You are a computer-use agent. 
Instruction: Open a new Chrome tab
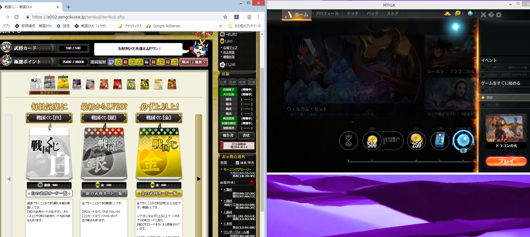tap(68, 7)
